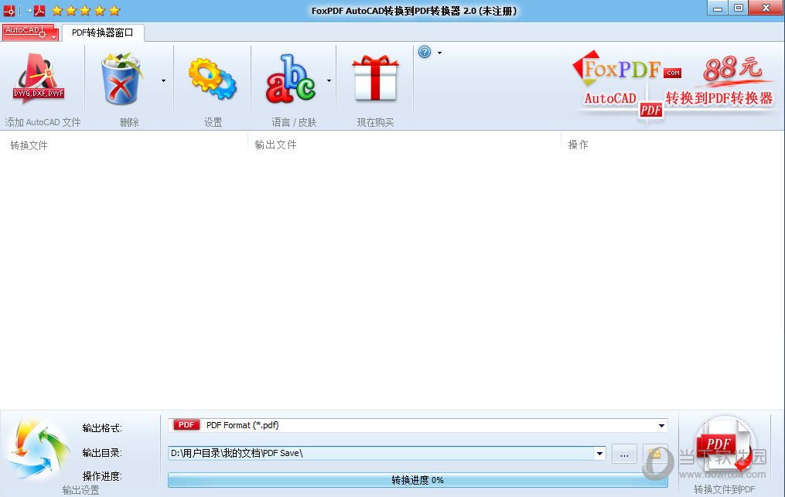
Task: Open the output folder icon button
Action: [655, 454]
